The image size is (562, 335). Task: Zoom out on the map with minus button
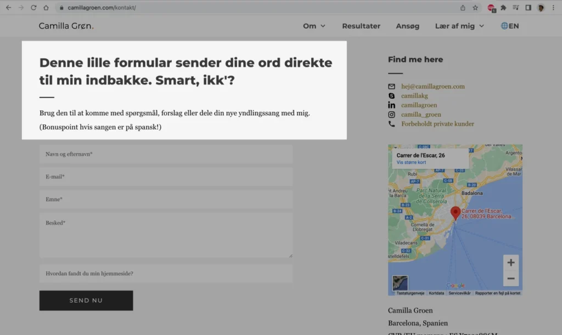[x=510, y=279]
